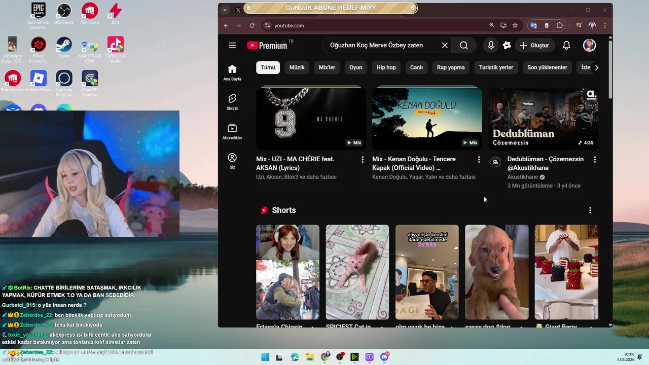Open the Chrome profile avatar

pyautogui.click(x=592, y=25)
